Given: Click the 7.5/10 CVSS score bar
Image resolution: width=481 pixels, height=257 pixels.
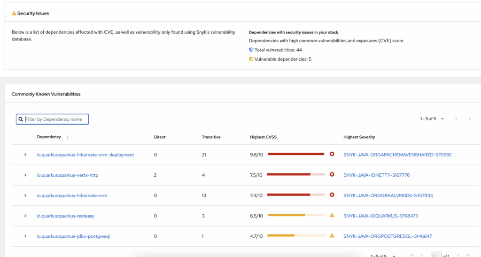Looking at the screenshot, I should tap(296, 174).
